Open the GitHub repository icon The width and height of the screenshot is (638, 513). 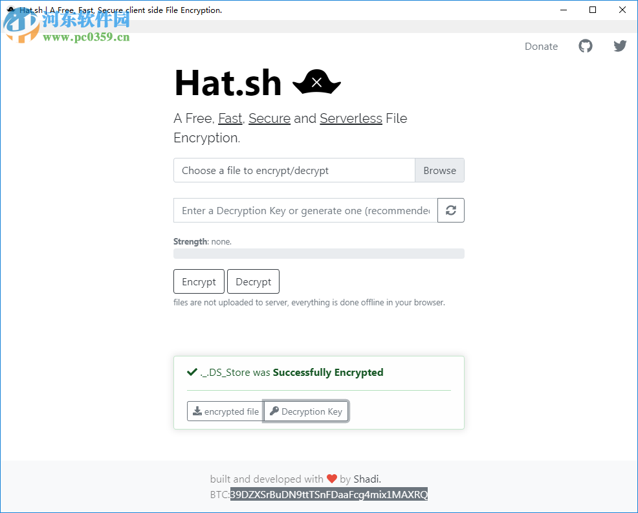click(585, 46)
